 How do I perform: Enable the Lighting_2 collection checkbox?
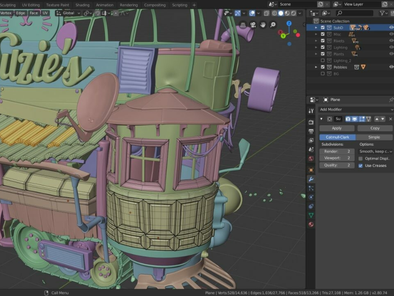click(323, 61)
